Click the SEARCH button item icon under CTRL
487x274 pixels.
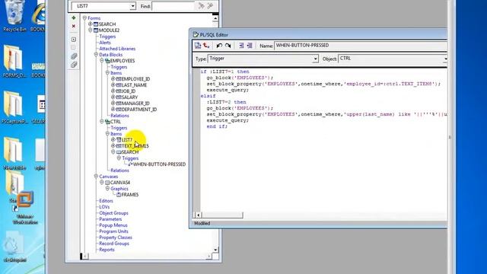(x=119, y=152)
